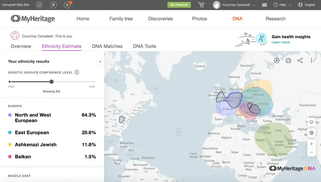The image size is (321, 182).
Task: Open the mail inbox envelope icon
Action: pyautogui.click(x=264, y=5)
